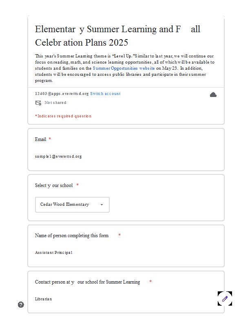Click the Name of person completing label
The image size is (252, 326).
[72, 236]
